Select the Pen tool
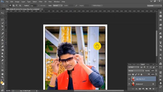This screenshot has width=163, height=92. 2,60
